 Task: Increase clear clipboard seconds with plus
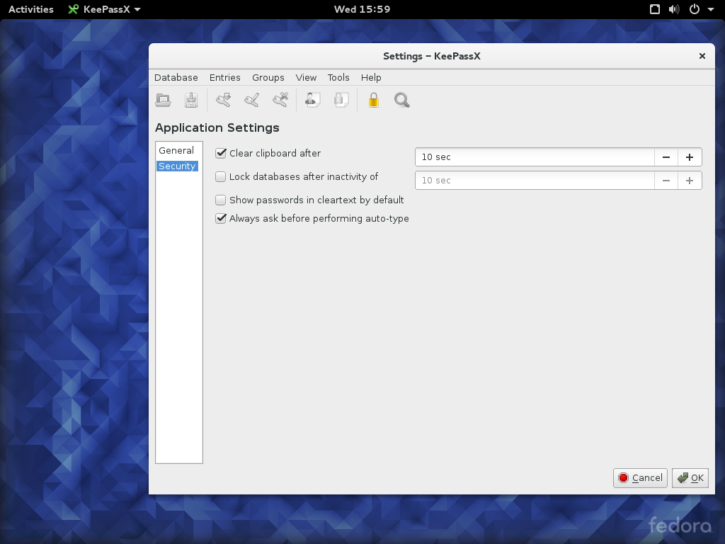(x=690, y=157)
